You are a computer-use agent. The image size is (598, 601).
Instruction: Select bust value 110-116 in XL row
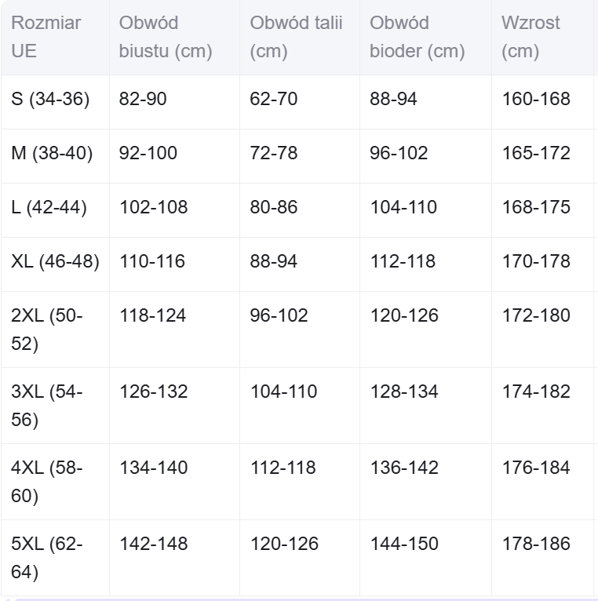pyautogui.click(x=153, y=262)
